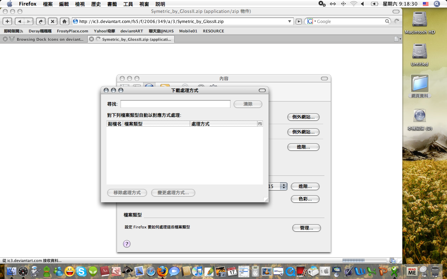Click the page loading progress bar
This screenshot has height=279, width=447.
[364, 261]
